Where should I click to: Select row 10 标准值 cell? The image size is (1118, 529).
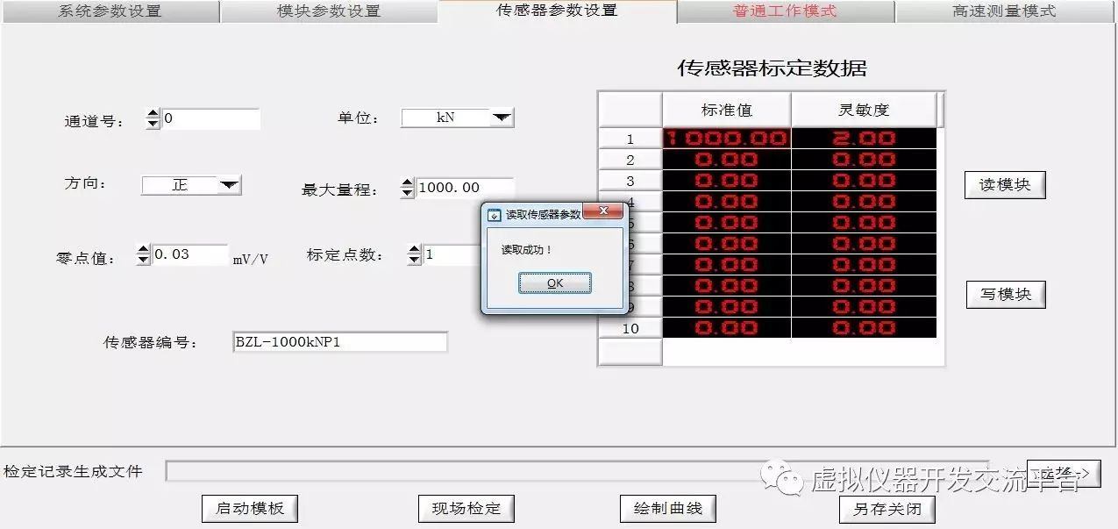pos(727,328)
